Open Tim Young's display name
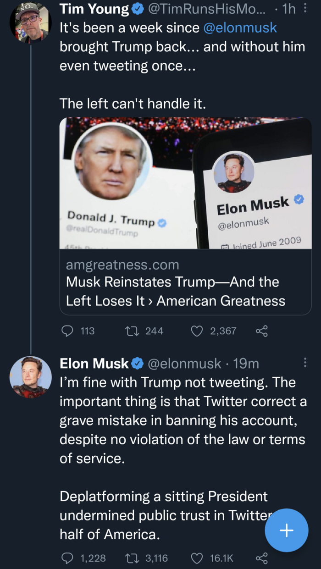 coord(94,9)
